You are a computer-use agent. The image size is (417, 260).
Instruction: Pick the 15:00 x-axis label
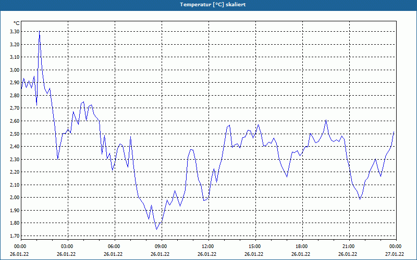(254, 246)
